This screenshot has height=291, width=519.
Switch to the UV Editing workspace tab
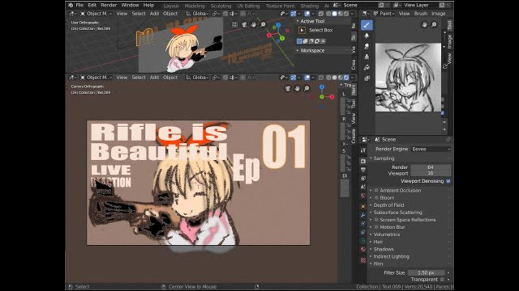248,5
